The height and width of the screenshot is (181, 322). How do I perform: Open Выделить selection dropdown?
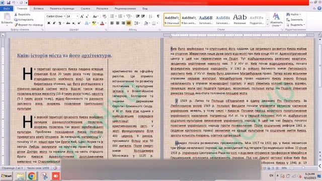pyautogui.click(x=295, y=25)
